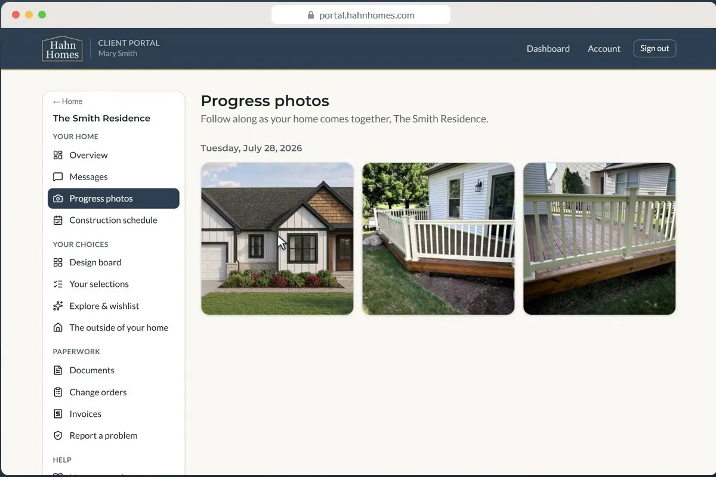Viewport: 716px width, 477px height.
Task: Click the Explore & wishlist sparkle icon
Action: coord(58,306)
